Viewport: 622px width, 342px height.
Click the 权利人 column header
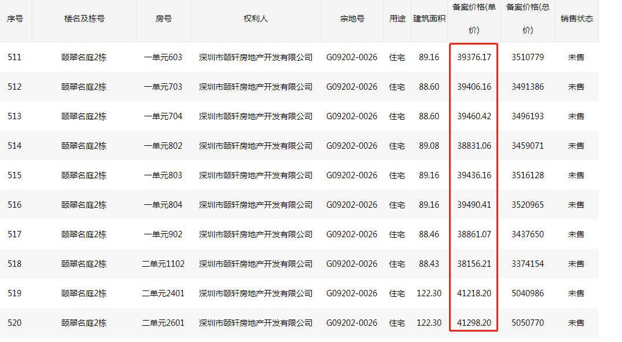coord(255,19)
